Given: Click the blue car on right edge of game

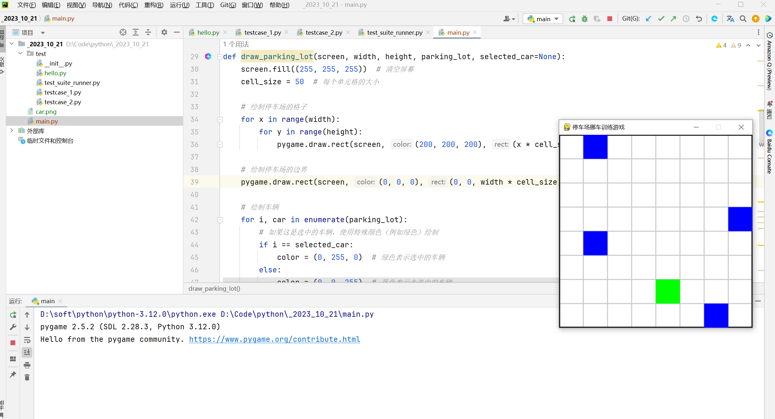Looking at the screenshot, I should pyautogui.click(x=740, y=219).
